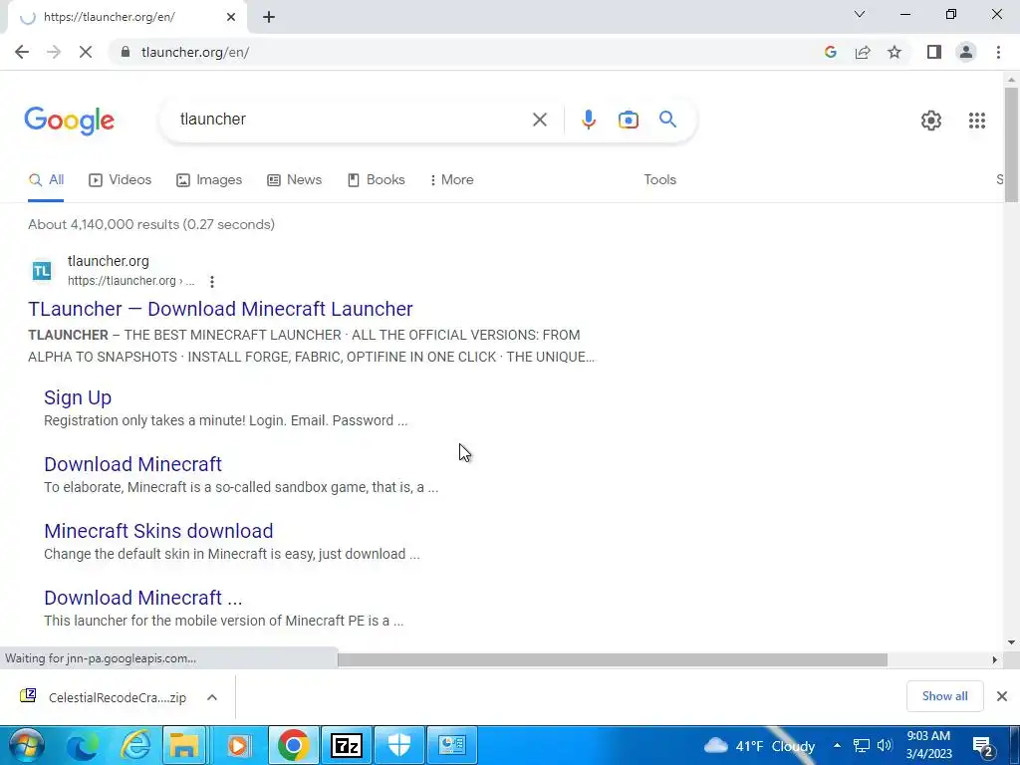The image size is (1020, 765).
Task: Switch to Videos results tab
Action: click(120, 180)
